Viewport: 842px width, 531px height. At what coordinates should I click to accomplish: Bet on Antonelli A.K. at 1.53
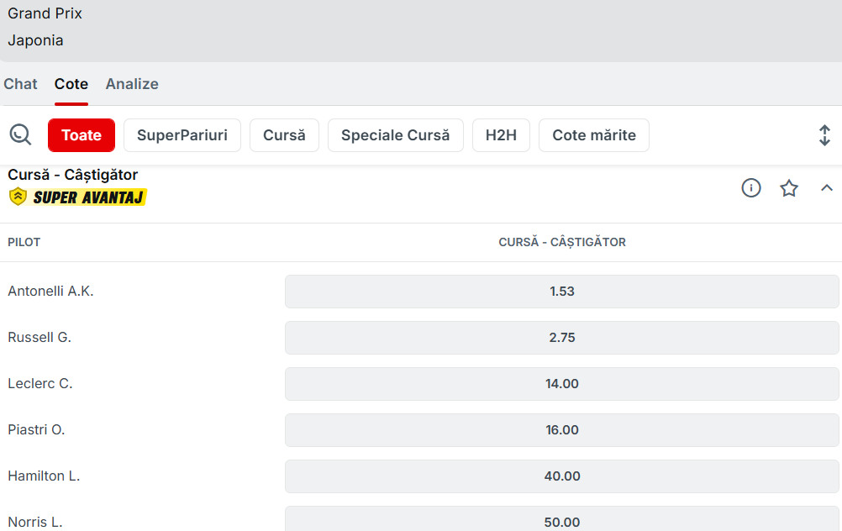click(x=561, y=292)
